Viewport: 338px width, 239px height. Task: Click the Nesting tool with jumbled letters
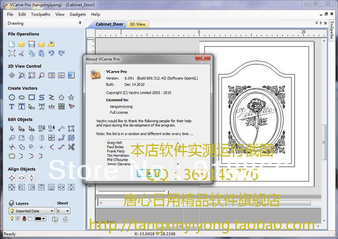(x=71, y=138)
